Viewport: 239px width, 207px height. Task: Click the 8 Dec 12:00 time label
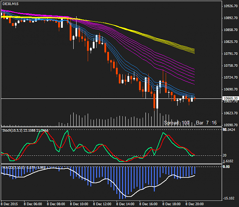pyautogui.click(x=102, y=204)
